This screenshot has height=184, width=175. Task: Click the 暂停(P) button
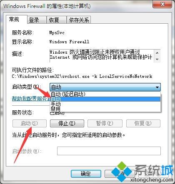(x=105, y=123)
